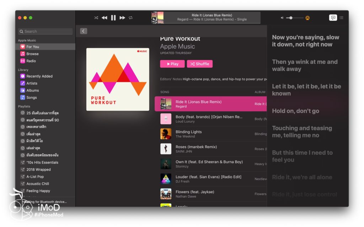This screenshot has width=364, height=227.
Task: Click inside the Search field
Action: [x=46, y=32]
